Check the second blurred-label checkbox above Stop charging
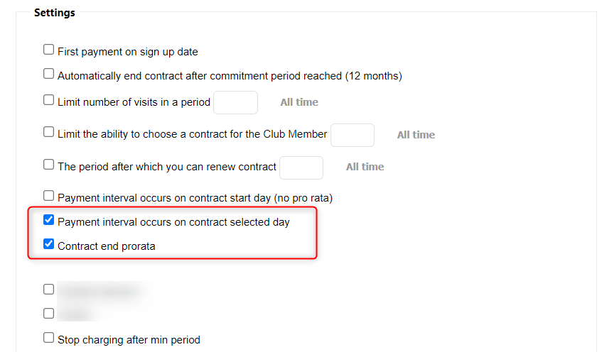Image resolution: width=602 pixels, height=352 pixels. 48,313
